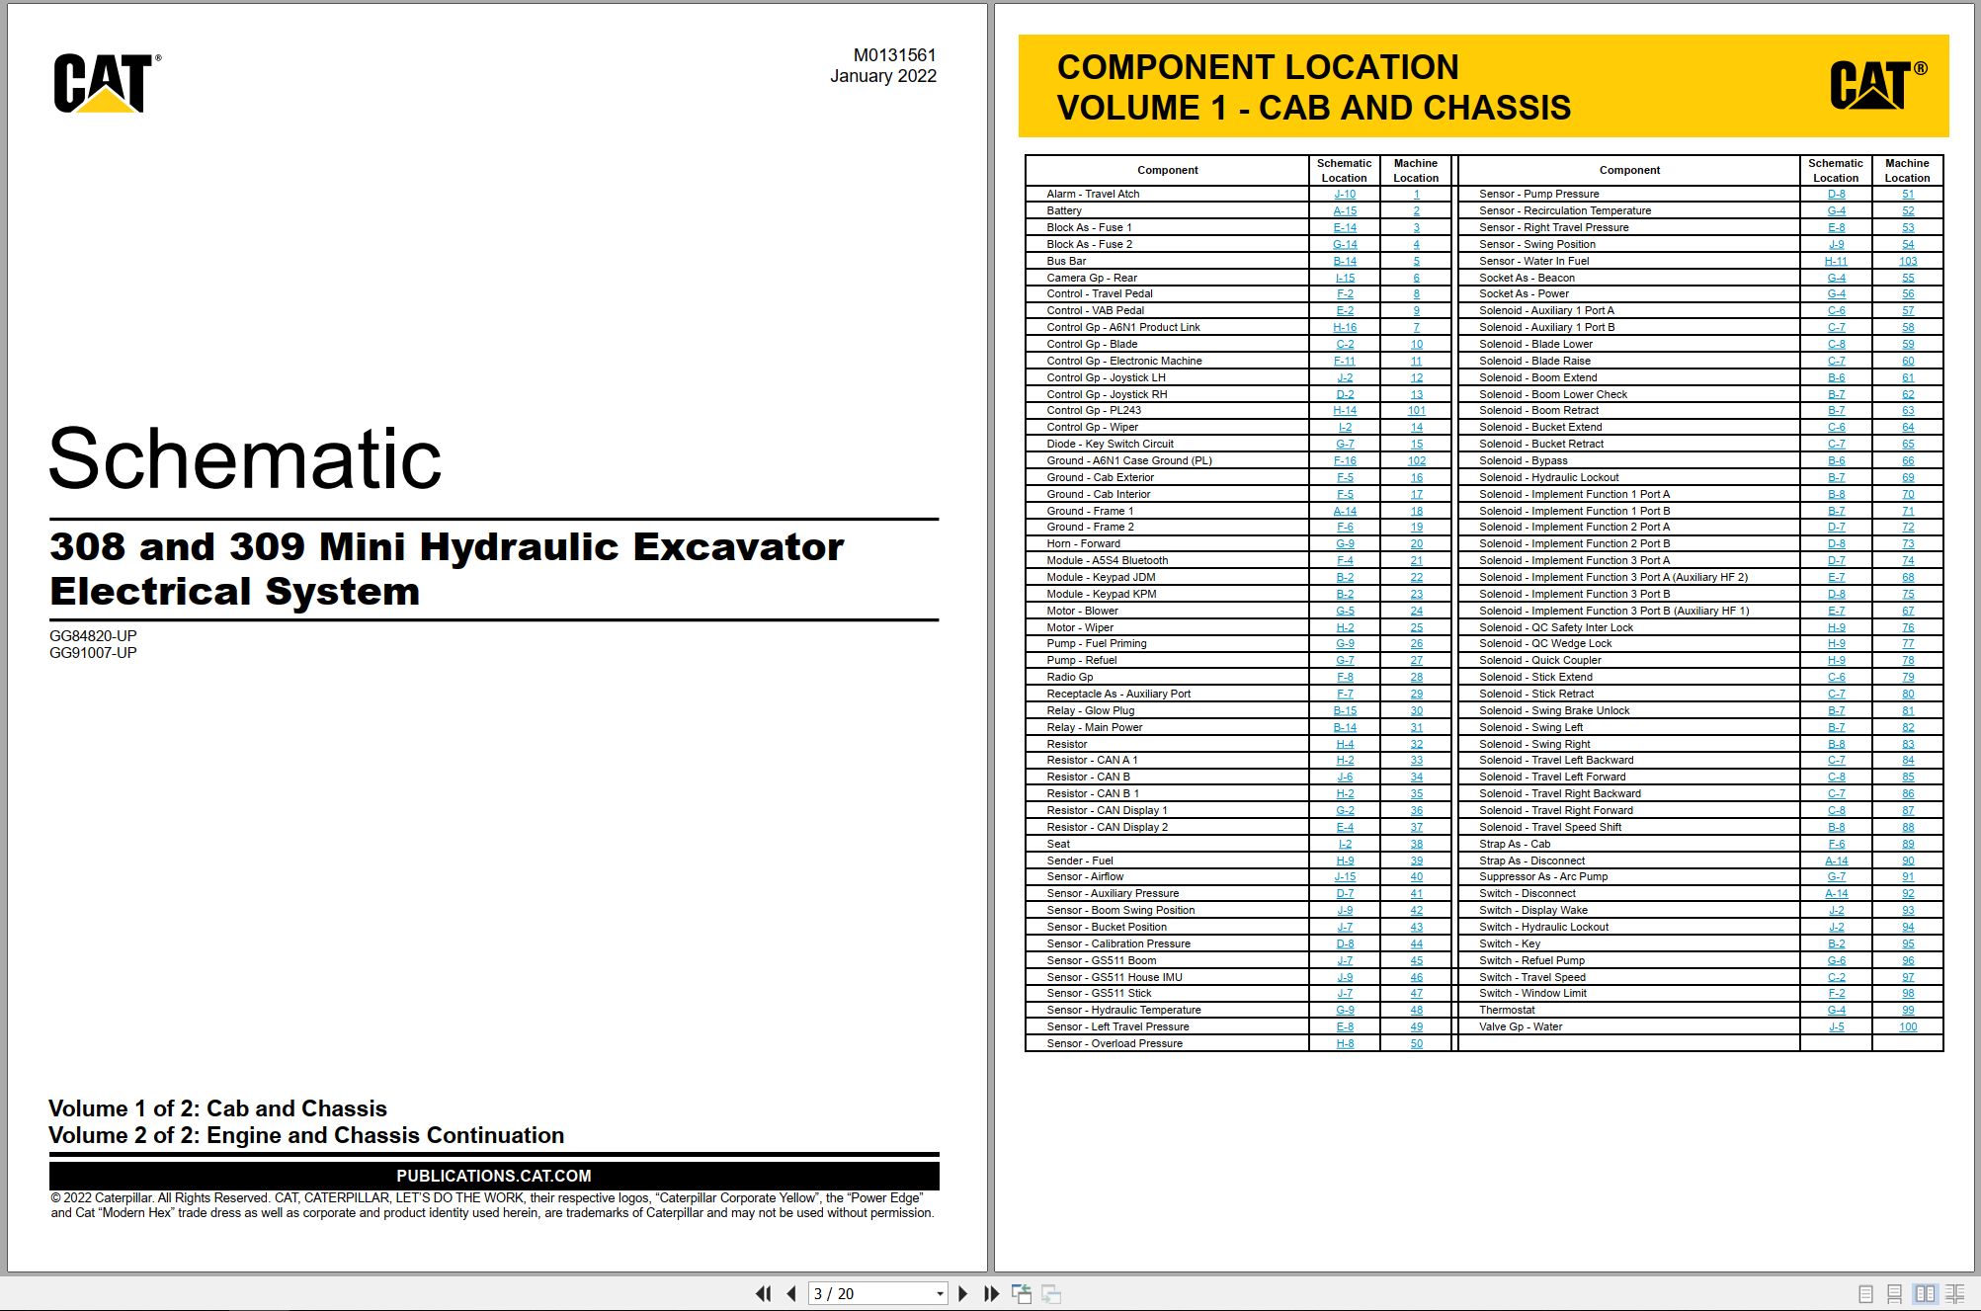Open schematic link G-6 for Switch - Refuel Pump
Screen dimensions: 1981x1311
click(x=1836, y=960)
